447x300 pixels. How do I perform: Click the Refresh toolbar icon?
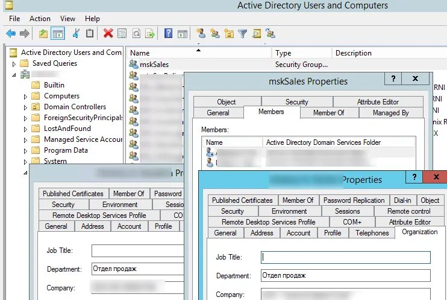coord(136,33)
